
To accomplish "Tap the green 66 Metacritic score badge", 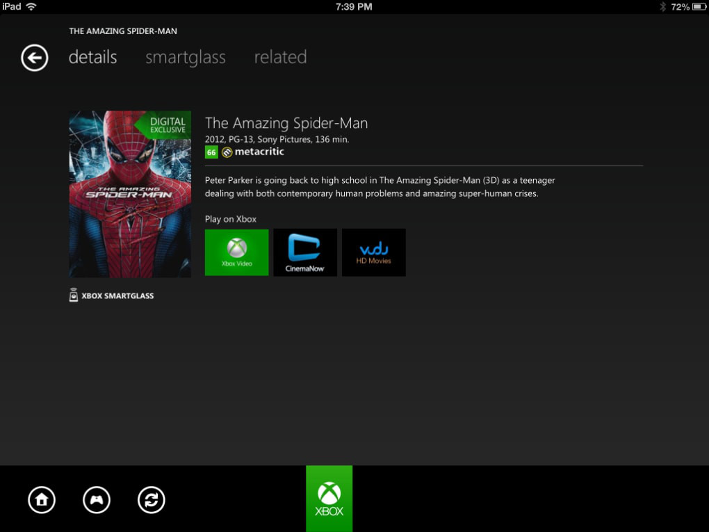I will click(211, 152).
